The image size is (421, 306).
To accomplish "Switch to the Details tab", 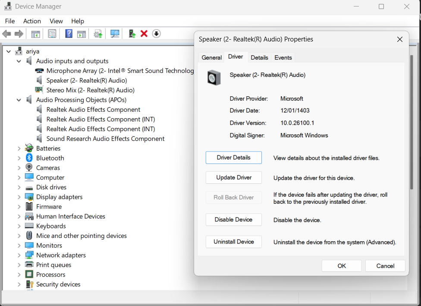I will coord(259,57).
